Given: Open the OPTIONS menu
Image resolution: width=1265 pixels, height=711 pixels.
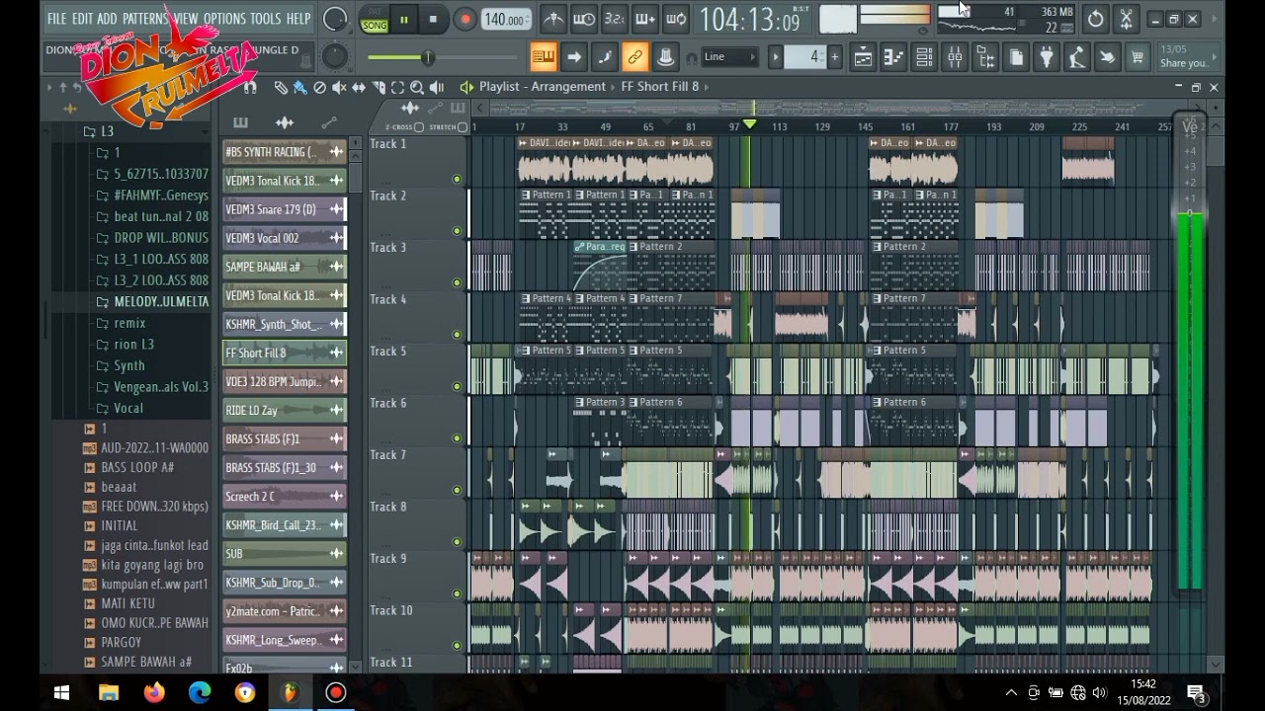Looking at the screenshot, I should click(224, 19).
